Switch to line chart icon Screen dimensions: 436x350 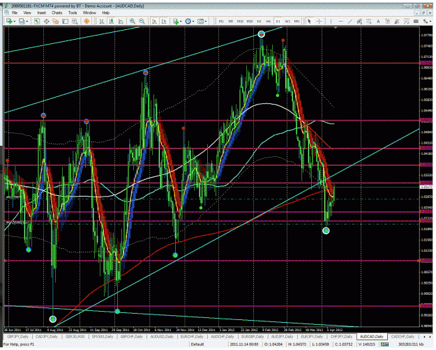click(121, 22)
